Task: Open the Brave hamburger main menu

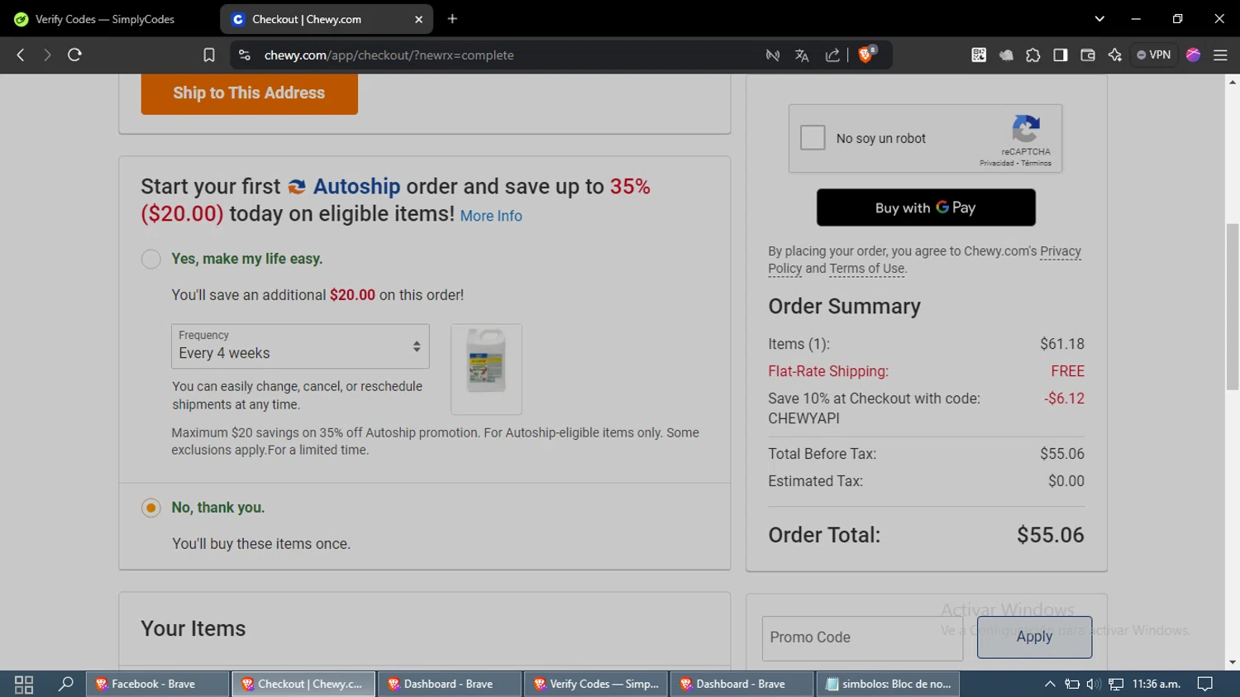Action: pos(1220,55)
